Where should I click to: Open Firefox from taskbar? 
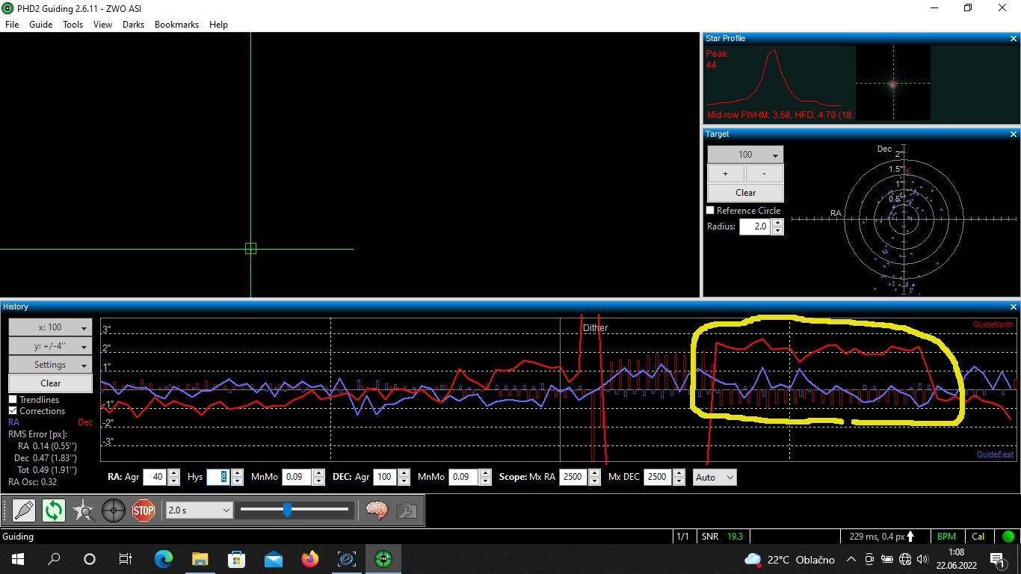point(309,559)
